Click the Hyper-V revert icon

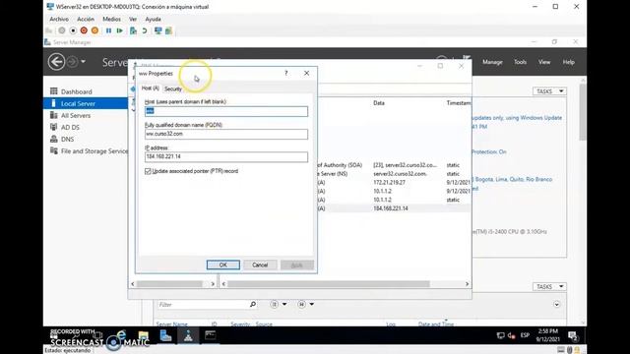coord(145,30)
